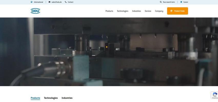Click the ODU logo
This screenshot has width=218, height=102.
click(x=35, y=11)
